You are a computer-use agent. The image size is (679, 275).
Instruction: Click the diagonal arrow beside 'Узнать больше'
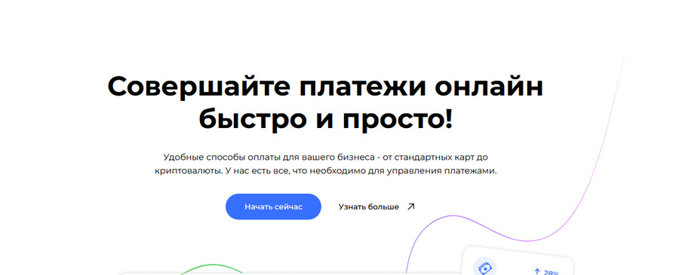coord(411,206)
